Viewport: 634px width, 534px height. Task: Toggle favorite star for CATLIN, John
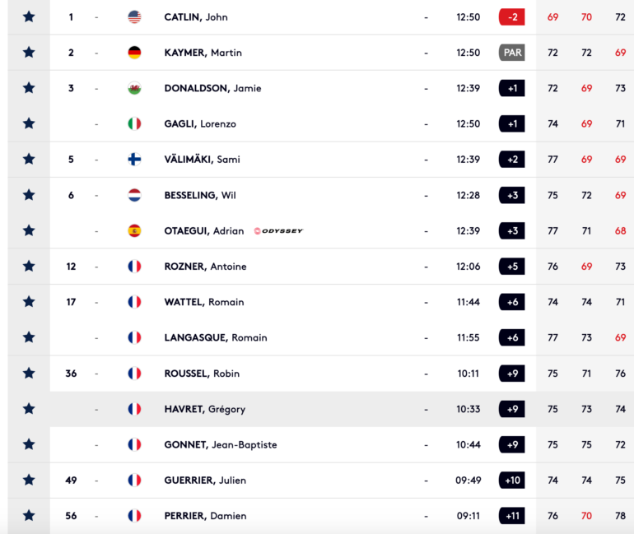point(29,17)
